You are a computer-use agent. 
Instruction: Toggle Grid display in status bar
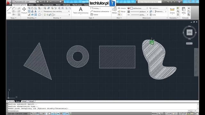tap(38, 114)
